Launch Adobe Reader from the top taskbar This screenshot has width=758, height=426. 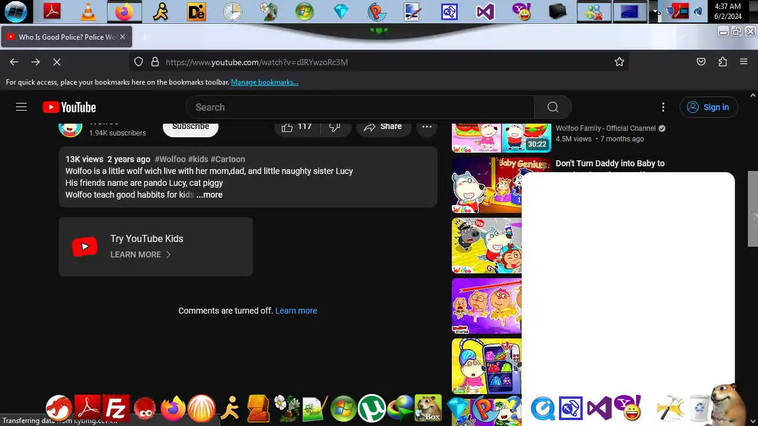point(52,11)
